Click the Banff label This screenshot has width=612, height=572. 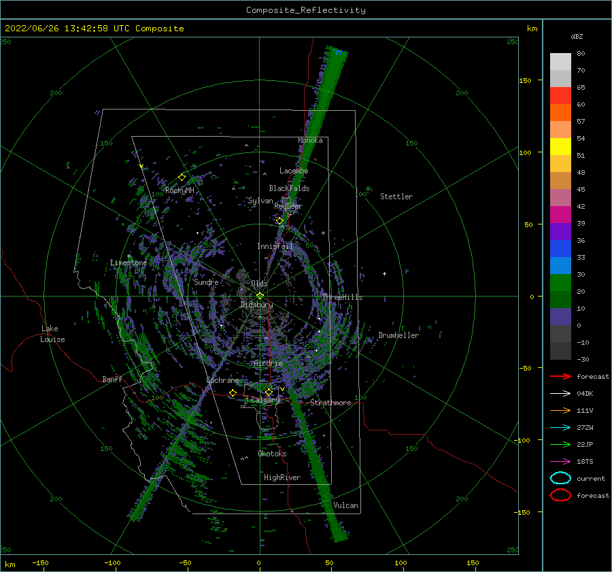(112, 379)
